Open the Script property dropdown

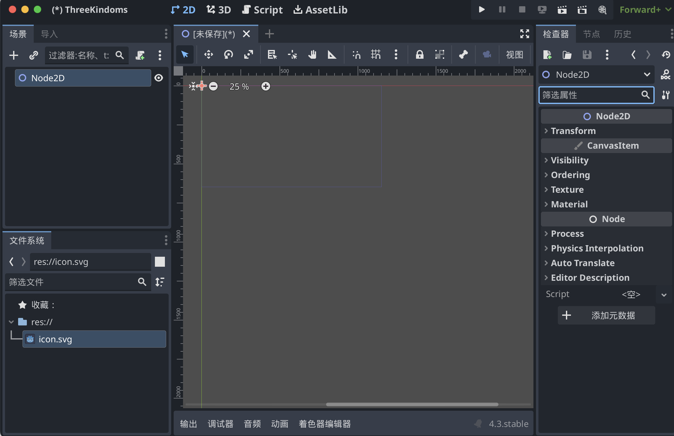(664, 295)
